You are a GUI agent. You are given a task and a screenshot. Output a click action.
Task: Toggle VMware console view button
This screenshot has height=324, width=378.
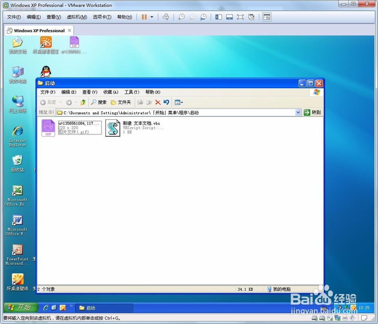(x=267, y=17)
